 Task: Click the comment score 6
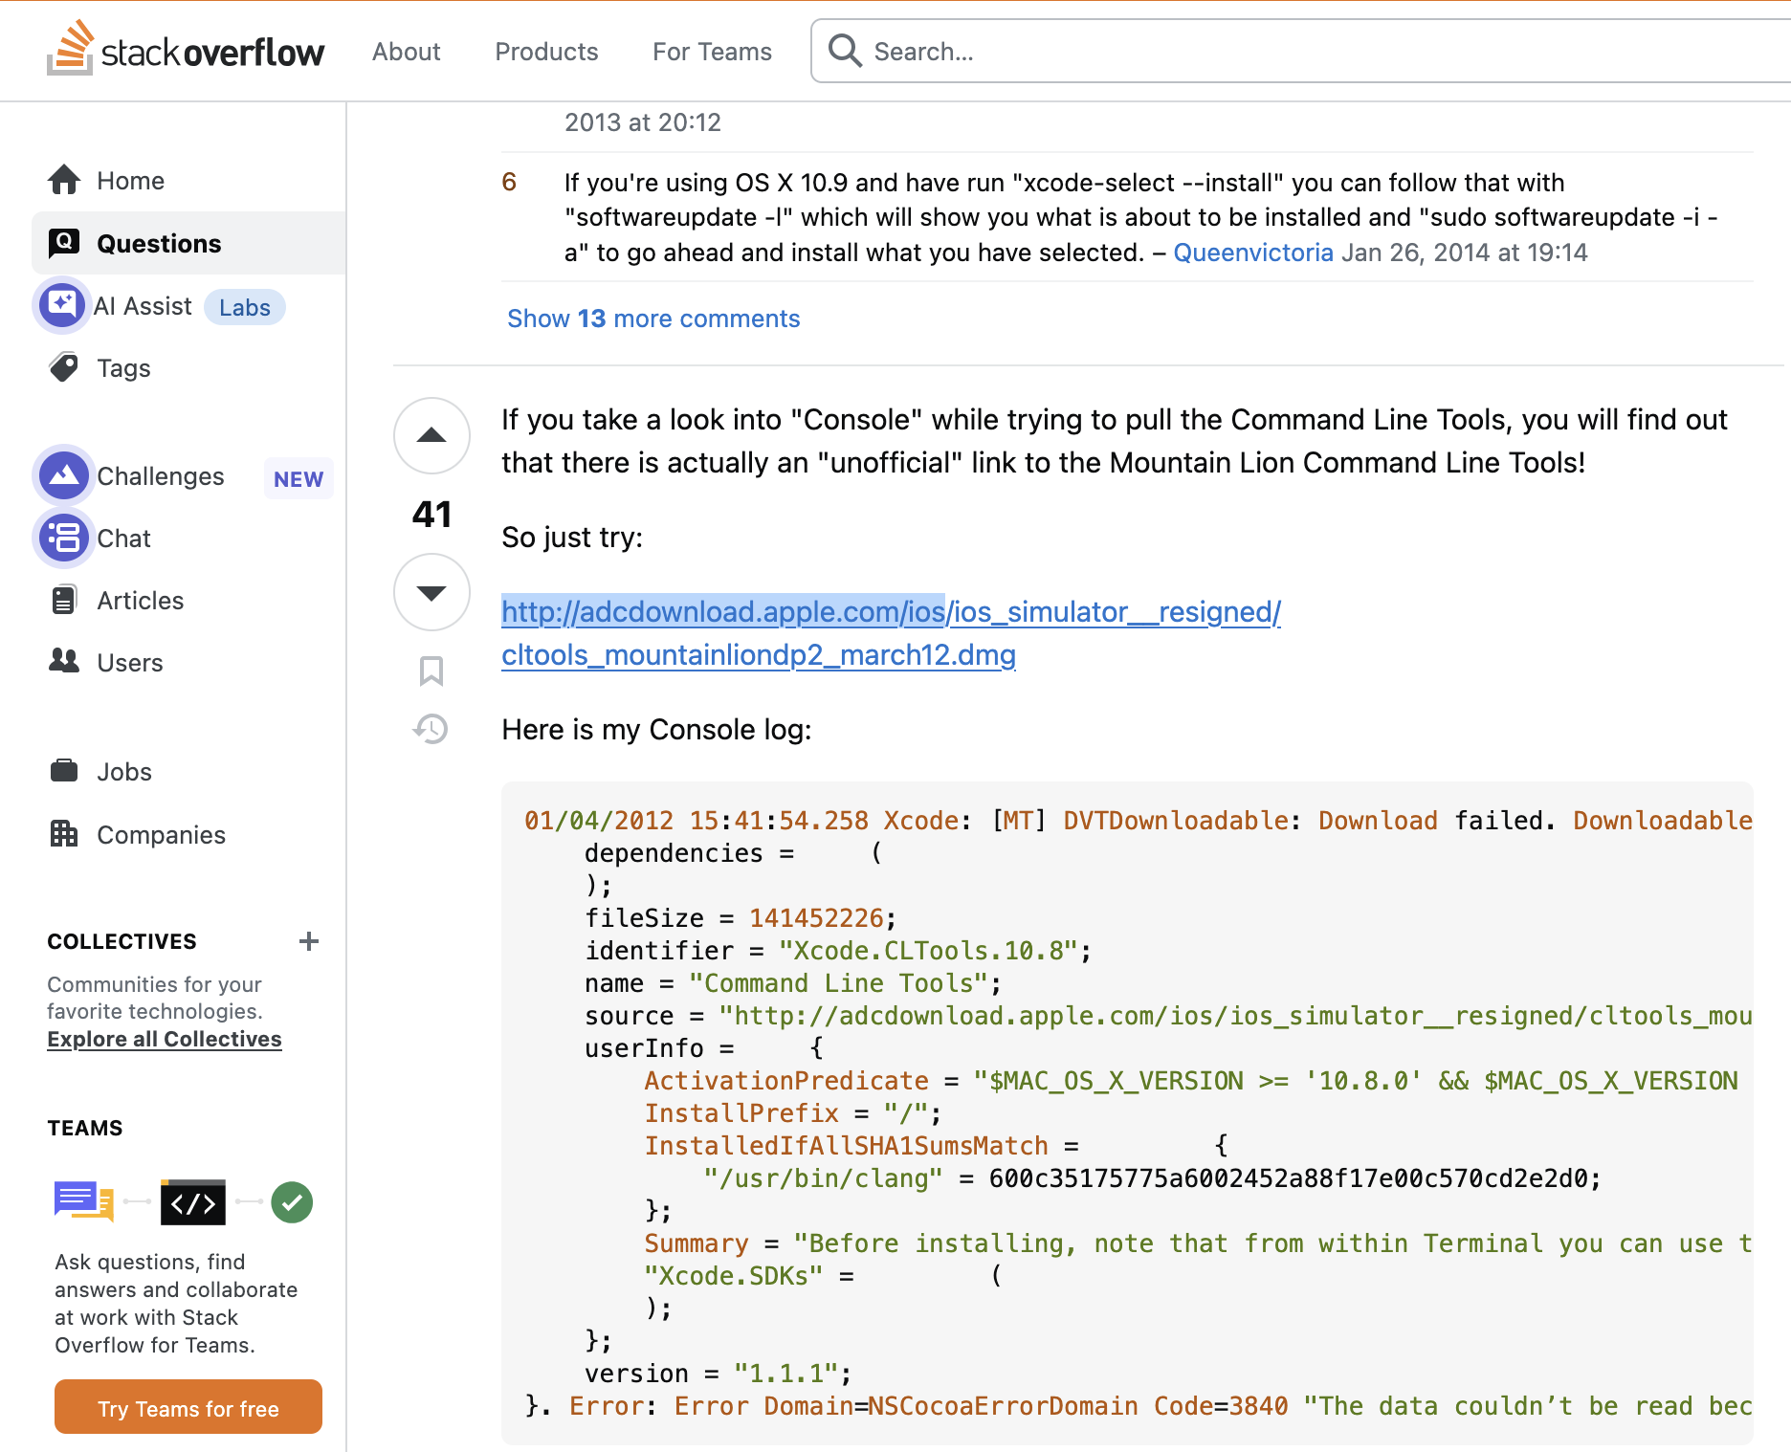[x=509, y=182]
